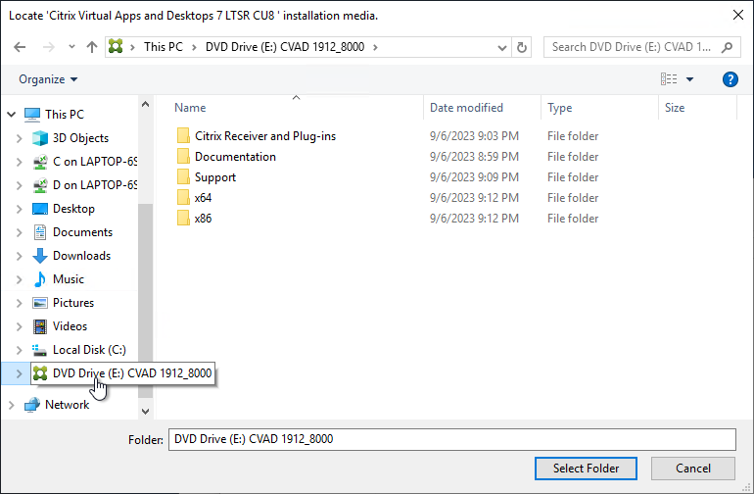Image resolution: width=754 pixels, height=494 pixels.
Task: Select Desktop icon in navigation pane
Action: [40, 209]
